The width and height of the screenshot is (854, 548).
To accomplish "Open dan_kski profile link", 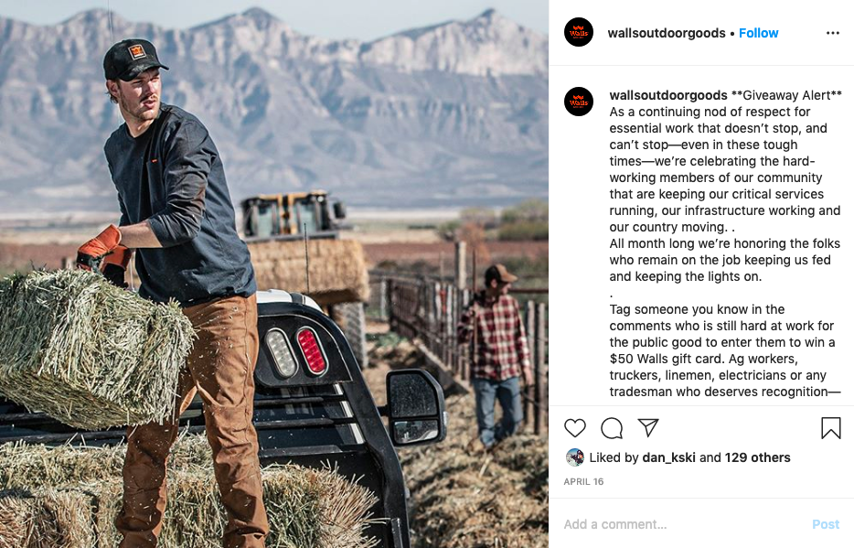I will 668,457.
